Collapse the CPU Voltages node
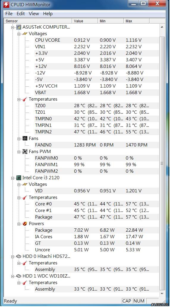Image resolution: width=170 pixels, height=307 pixels. [x=19, y=184]
